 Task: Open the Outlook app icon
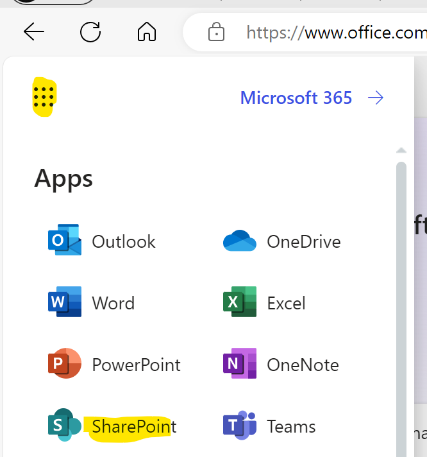65,239
